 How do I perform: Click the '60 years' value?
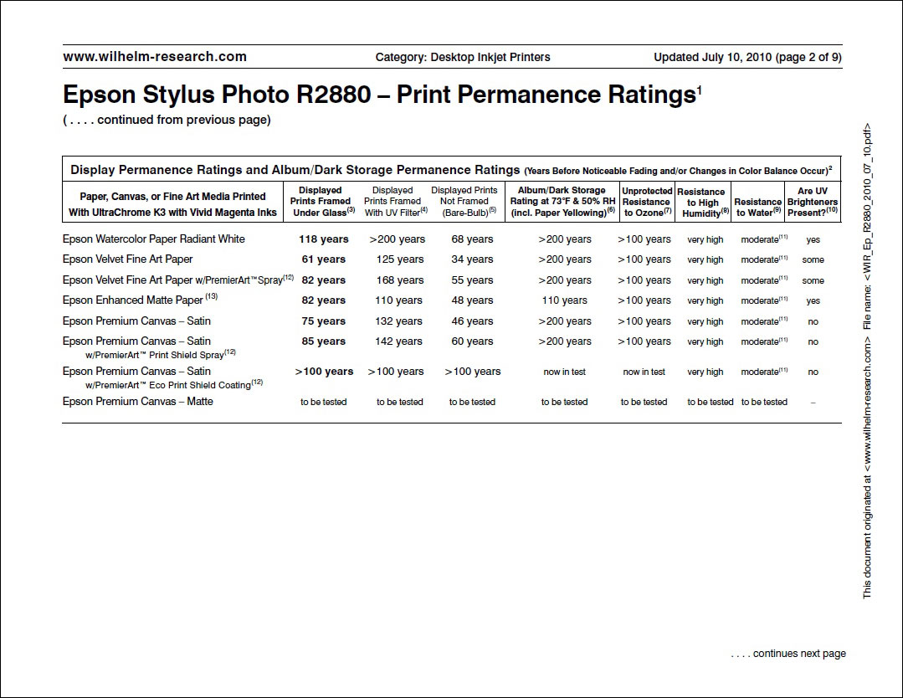pyautogui.click(x=472, y=341)
